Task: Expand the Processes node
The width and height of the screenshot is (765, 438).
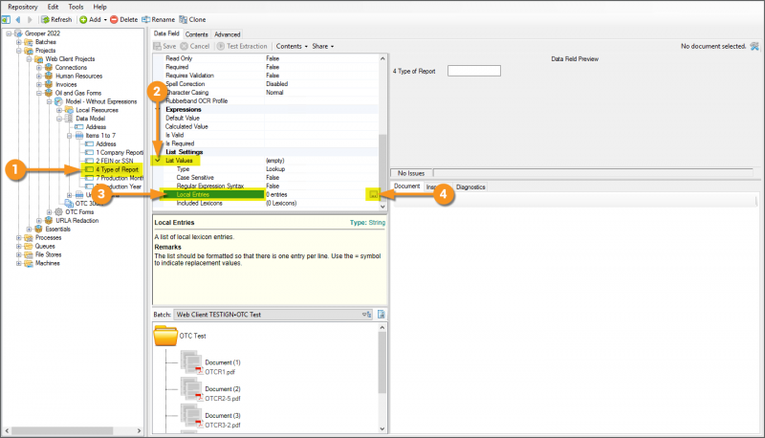Action: click(18, 238)
